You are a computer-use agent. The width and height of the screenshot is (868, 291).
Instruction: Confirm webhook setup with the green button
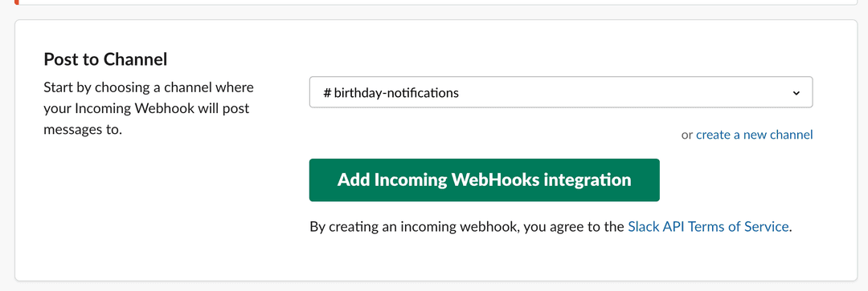(485, 180)
